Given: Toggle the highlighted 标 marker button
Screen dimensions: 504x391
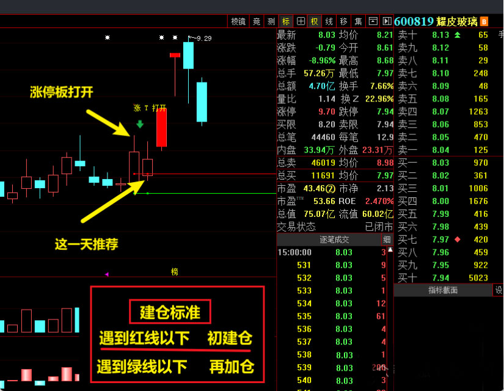Looking at the screenshot, I should pyautogui.click(x=286, y=21).
